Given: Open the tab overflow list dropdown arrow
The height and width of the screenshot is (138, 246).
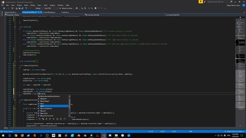Looking at the screenshot, I should click(x=244, y=12).
